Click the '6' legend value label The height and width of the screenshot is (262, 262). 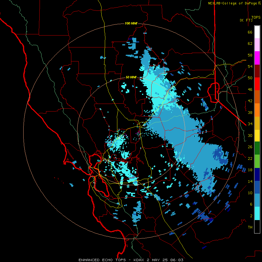(x=251, y=204)
